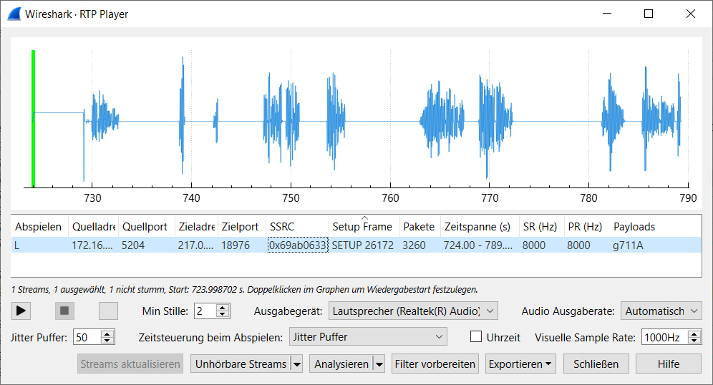The image size is (713, 385).
Task: Open the Zeitsteuerung beim Abspielen dropdown
Action: [369, 337]
